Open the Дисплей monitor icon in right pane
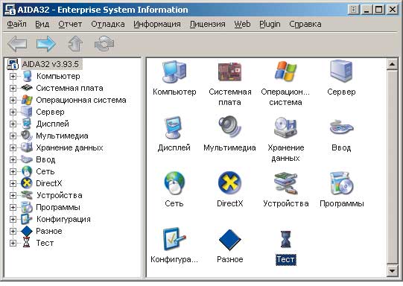The height and width of the screenshot is (286, 403). (174, 127)
